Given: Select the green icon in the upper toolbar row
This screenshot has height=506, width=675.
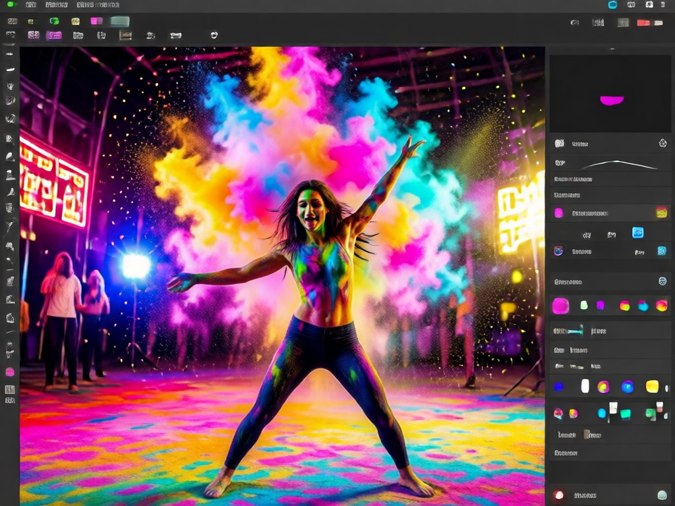Looking at the screenshot, I should click(54, 21).
